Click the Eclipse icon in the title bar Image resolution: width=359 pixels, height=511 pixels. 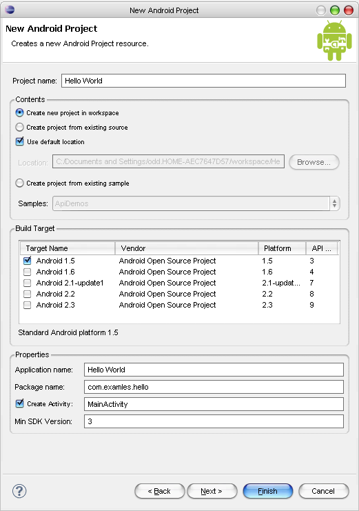coord(10,10)
